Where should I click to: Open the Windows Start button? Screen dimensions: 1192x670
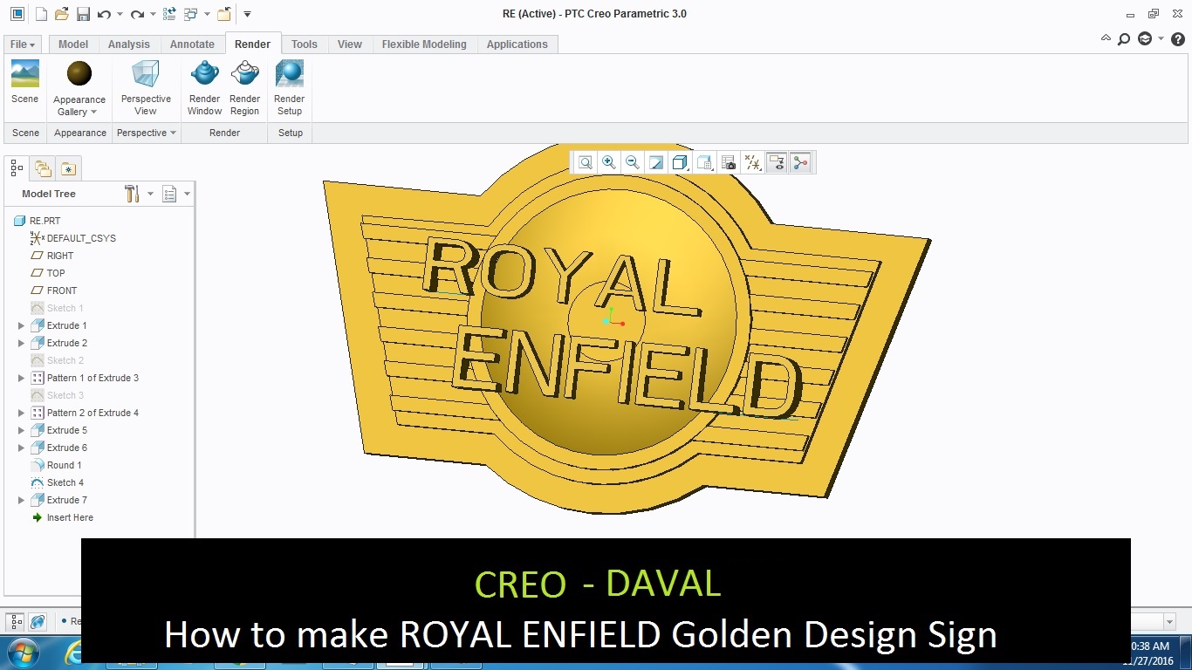21,652
